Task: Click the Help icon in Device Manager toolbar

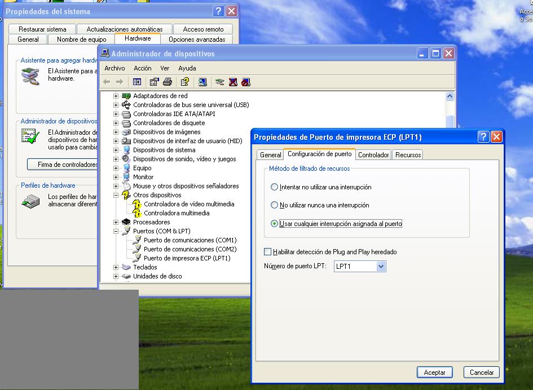Action: coord(184,82)
